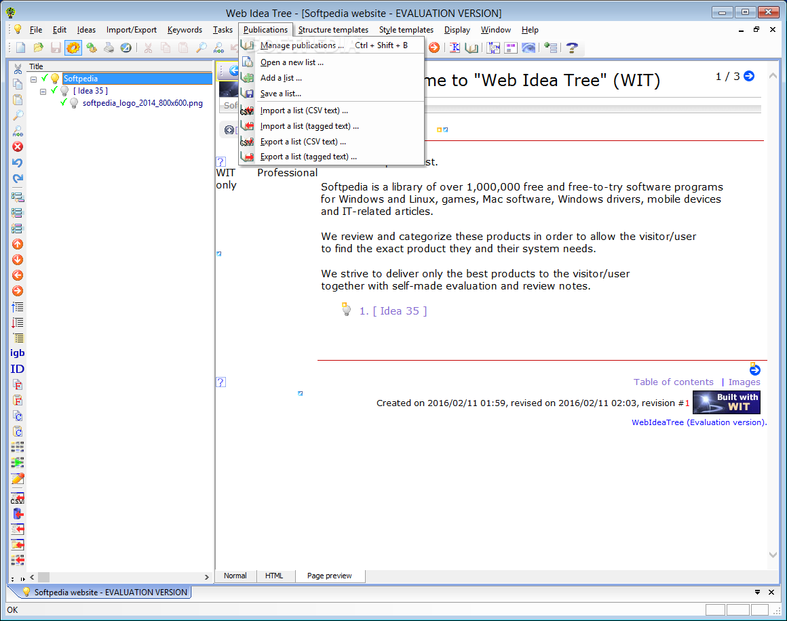
Task: Click the Find and Replace icon in top toolbar
Action: (x=219, y=47)
